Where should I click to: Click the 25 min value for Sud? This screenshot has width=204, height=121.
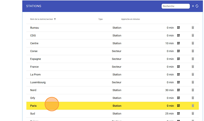click(x=169, y=114)
